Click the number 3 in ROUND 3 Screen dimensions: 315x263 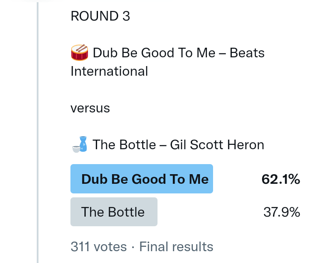[126, 16]
